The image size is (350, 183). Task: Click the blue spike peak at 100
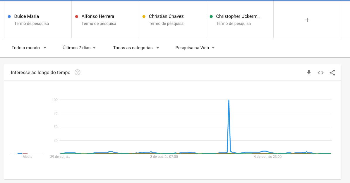point(229,100)
